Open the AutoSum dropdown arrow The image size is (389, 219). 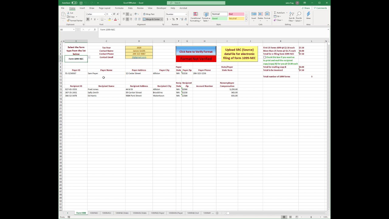point(287,13)
